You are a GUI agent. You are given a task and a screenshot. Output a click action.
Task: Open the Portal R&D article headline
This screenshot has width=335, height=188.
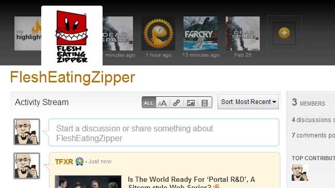[191, 183]
